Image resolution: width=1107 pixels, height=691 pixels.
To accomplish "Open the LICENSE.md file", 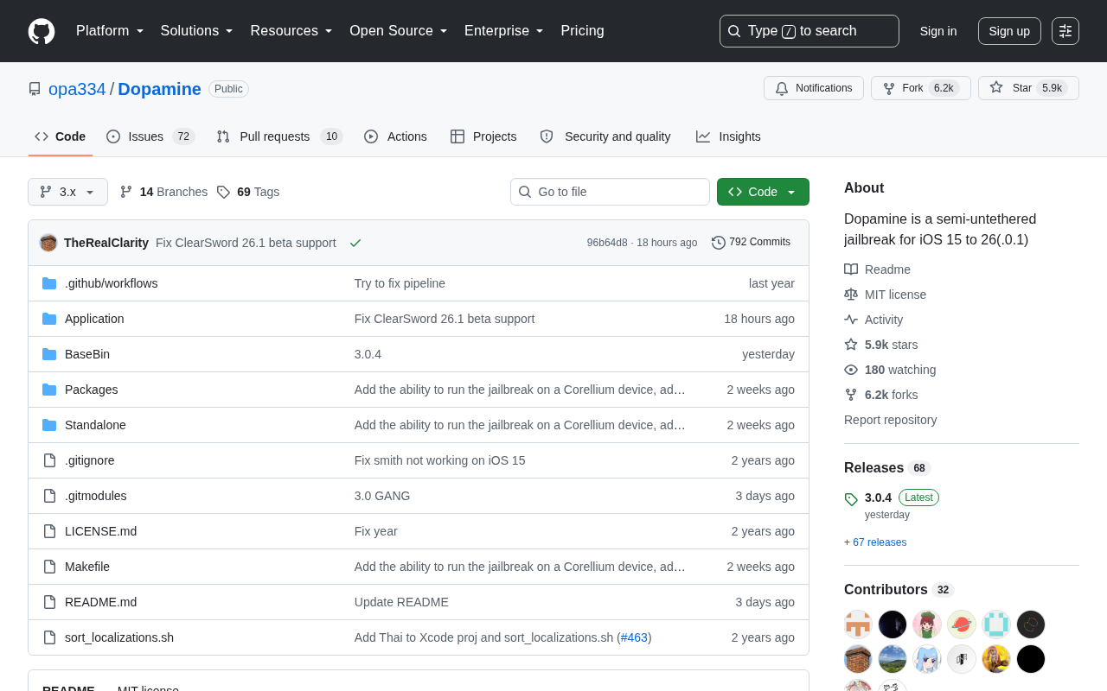I will tap(100, 531).
